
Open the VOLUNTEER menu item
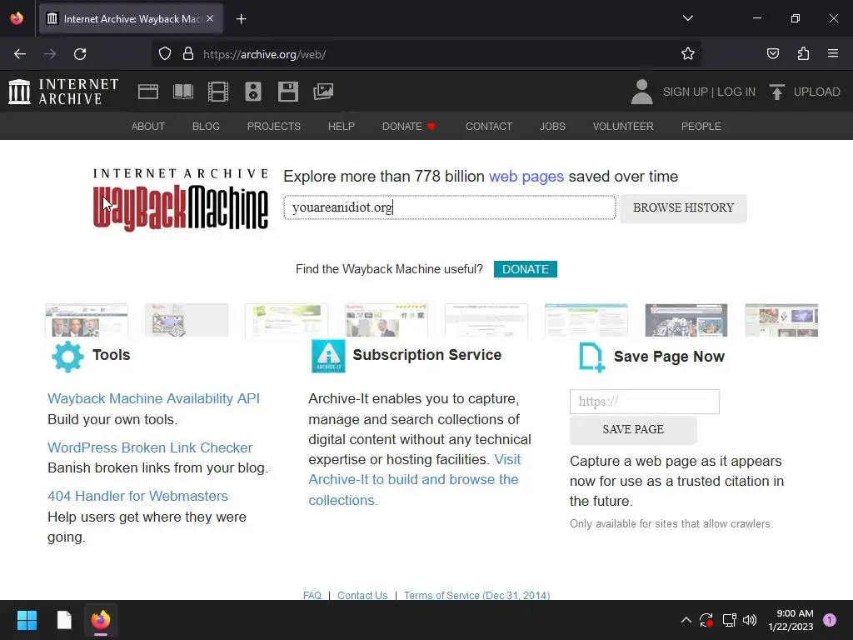(x=623, y=127)
